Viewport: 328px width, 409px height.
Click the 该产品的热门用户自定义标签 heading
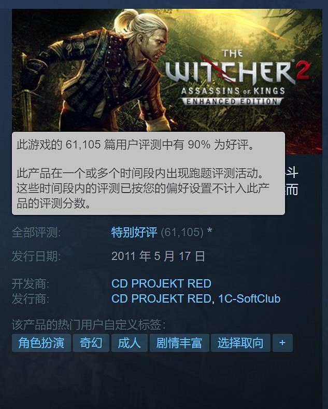point(89,325)
